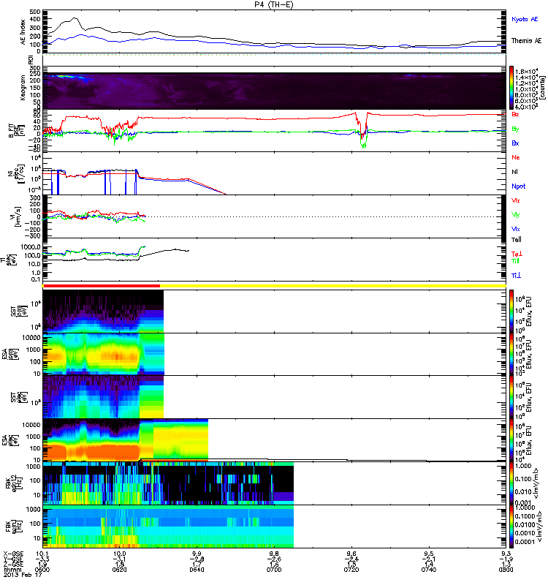Image resolution: width=548 pixels, height=585 pixels.
Task: Click the 0800 time tick label
Action: pos(506,570)
